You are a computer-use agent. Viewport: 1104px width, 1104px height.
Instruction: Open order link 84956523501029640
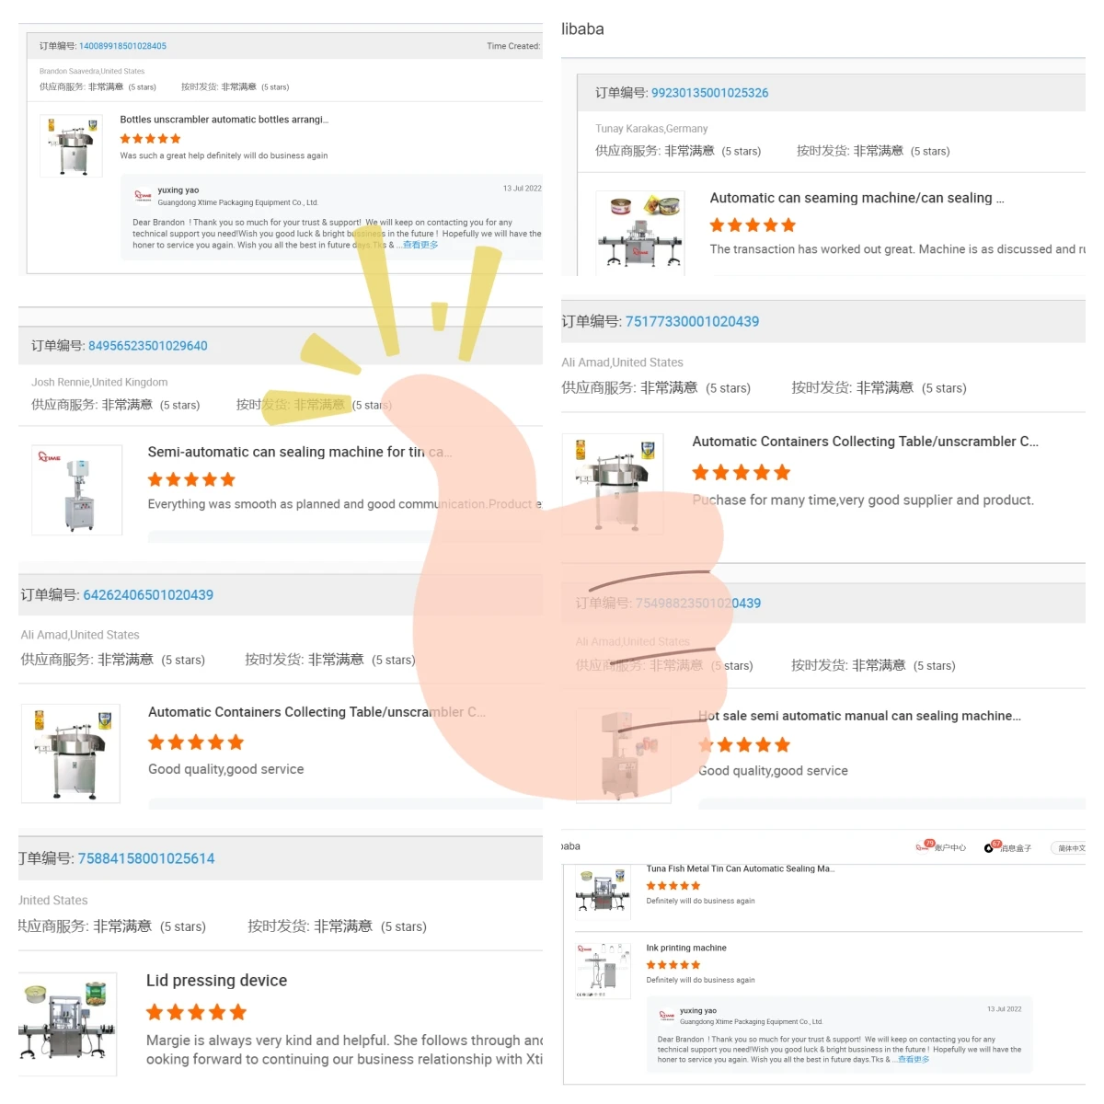(147, 346)
